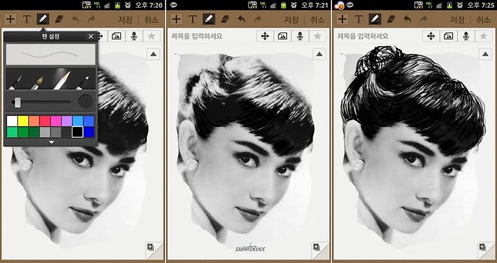Pick the magenta pink color swatch
Image resolution: width=497 pixels, height=263 pixels.
tap(56, 121)
